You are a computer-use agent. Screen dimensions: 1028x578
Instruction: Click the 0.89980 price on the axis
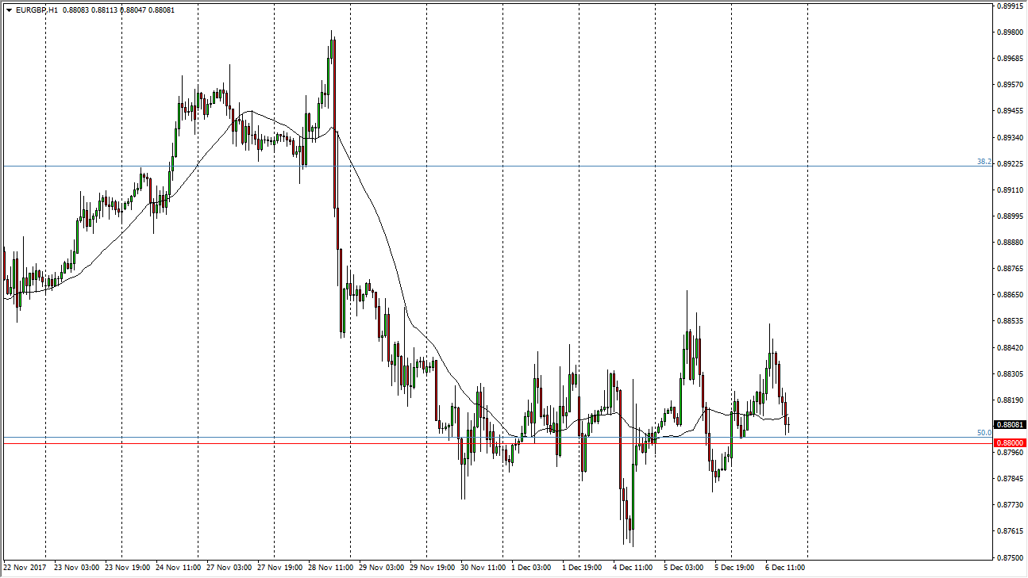point(1009,33)
